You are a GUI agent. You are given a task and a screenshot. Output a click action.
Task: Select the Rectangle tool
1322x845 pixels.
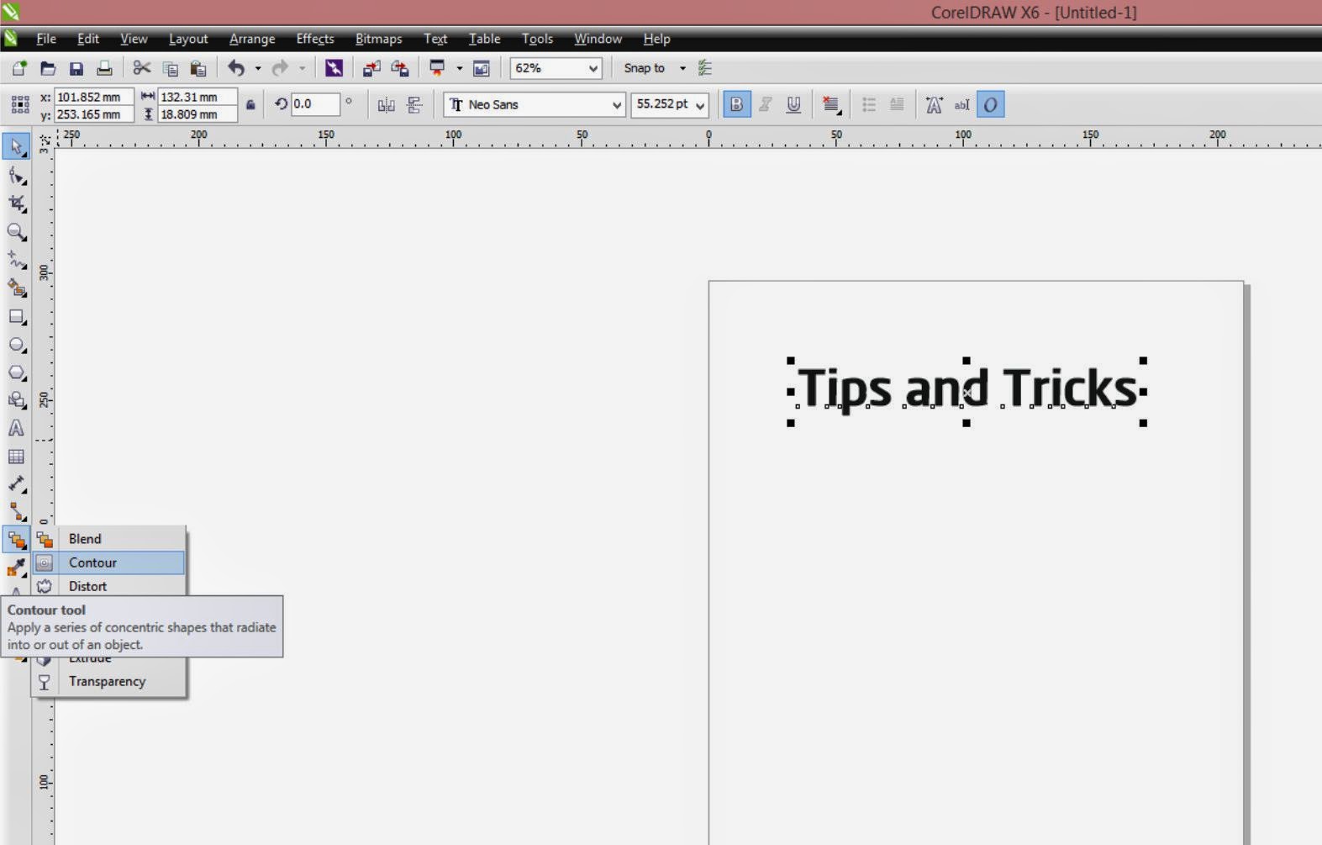[16, 317]
